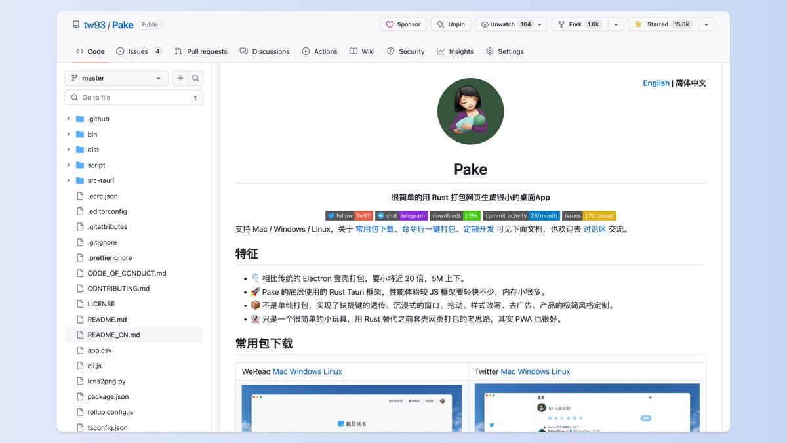This screenshot has width=787, height=443.
Task: Open the 简体中文 language link
Action: (692, 83)
